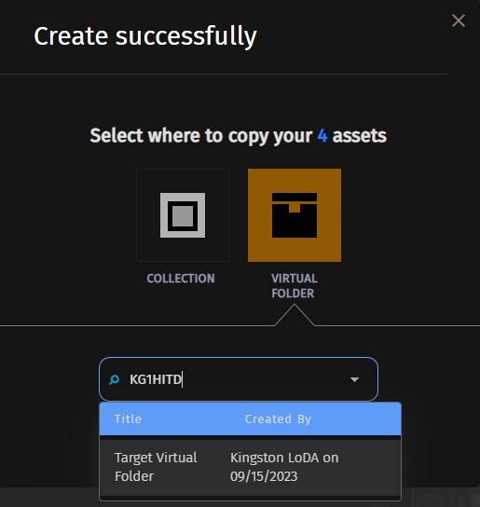The width and height of the screenshot is (480, 507).
Task: Sort results by Title column header
Action: 128,419
